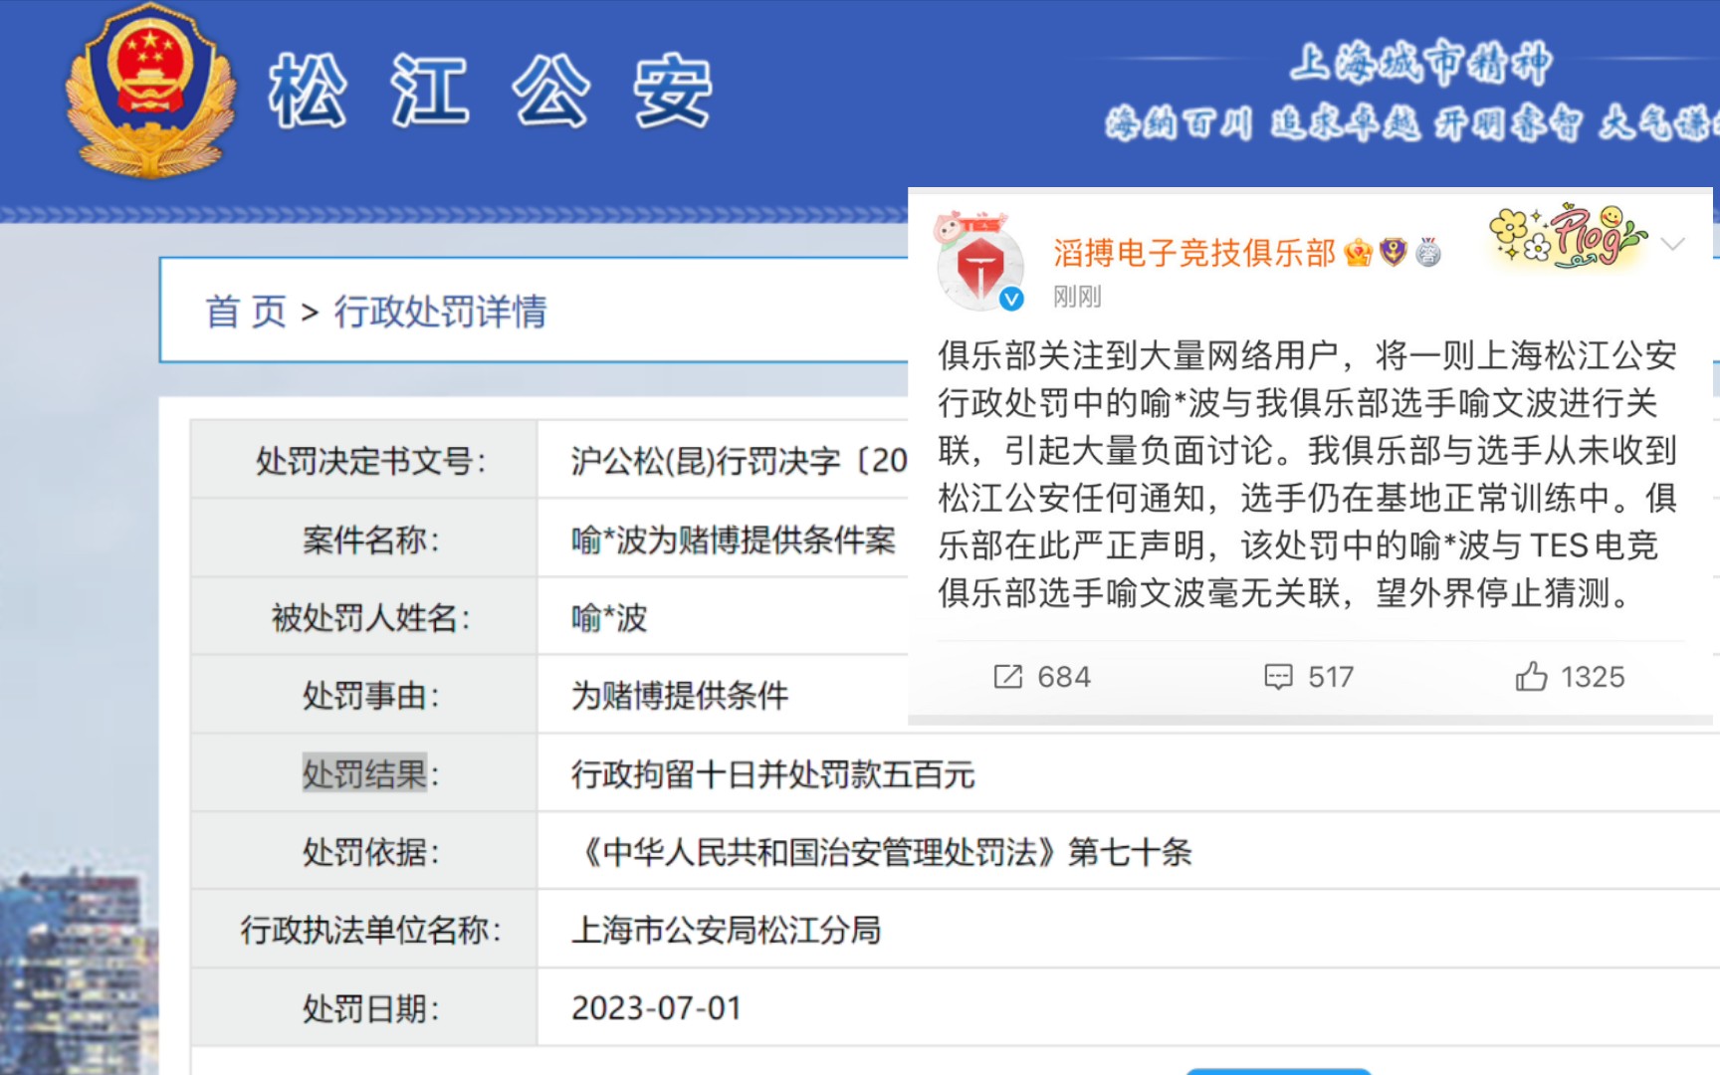
Task: Select the highlighted 处罚结果 label
Action: pos(364,773)
